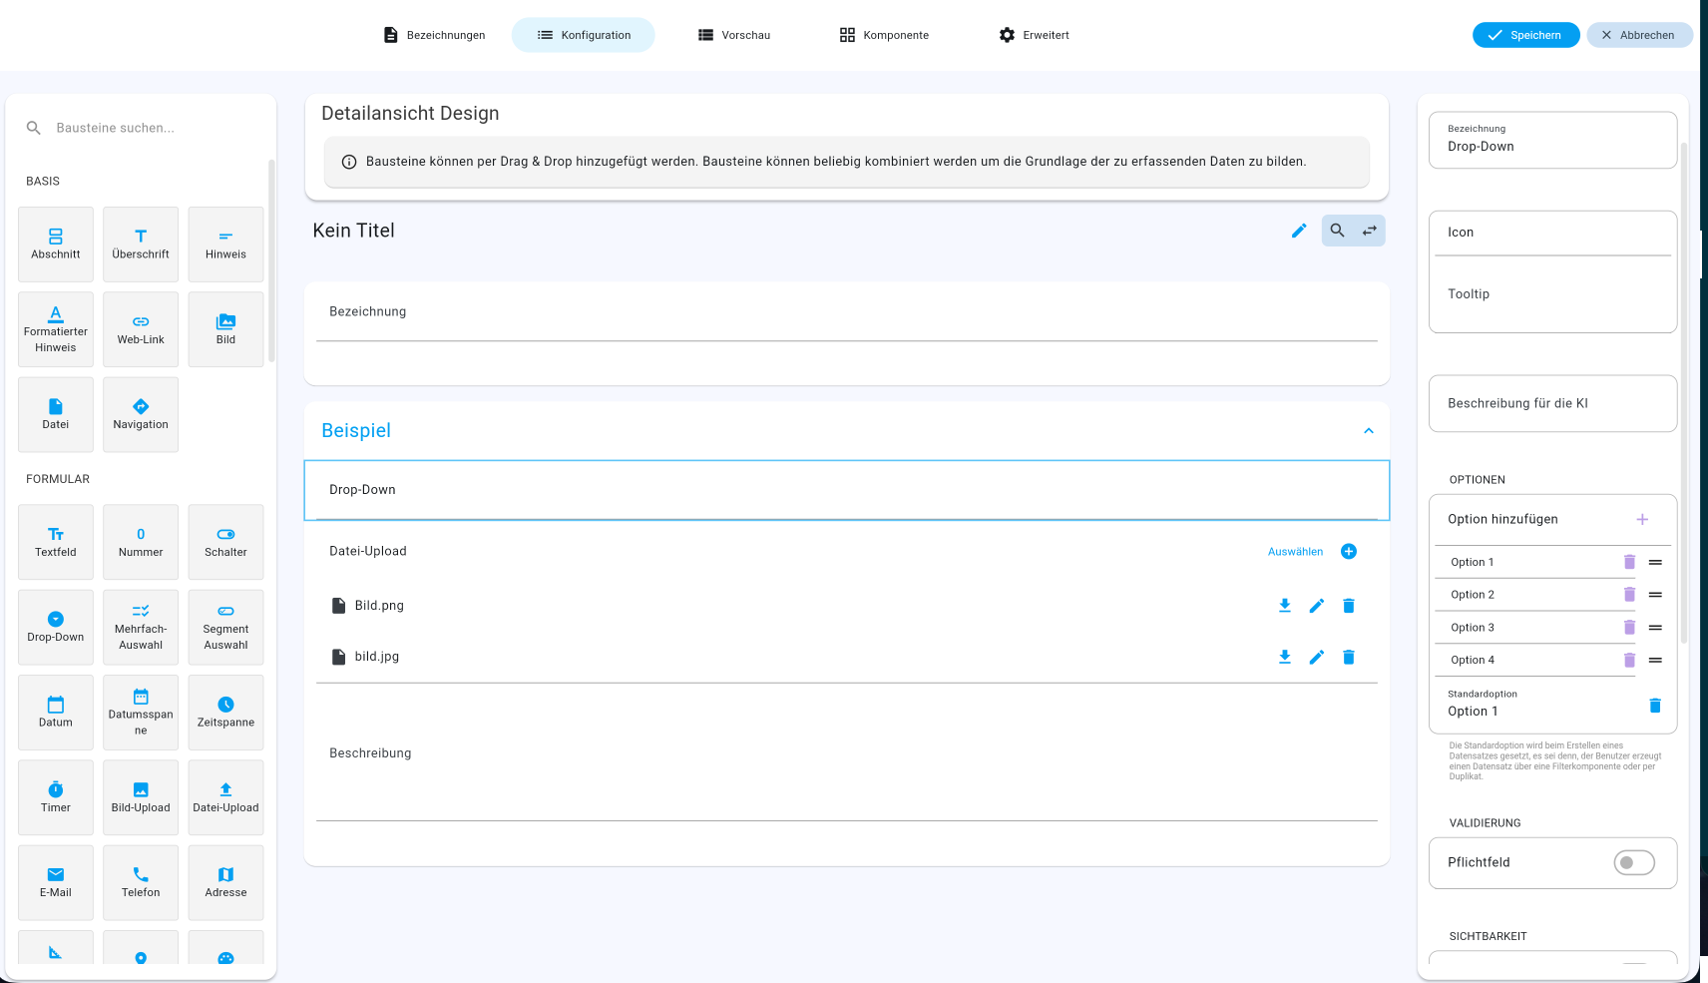Remove the Standardoption value
Viewport: 1708px width, 983px height.
pyautogui.click(x=1655, y=706)
